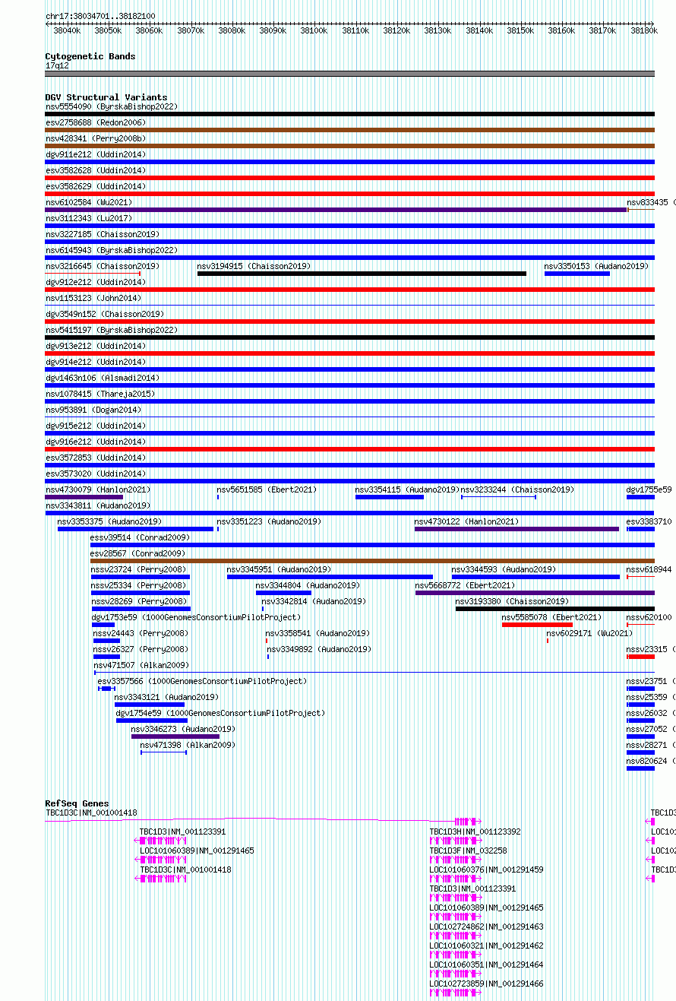Select gene LOC102724862|NM_001291463
The image size is (676, 1001).
pos(487,927)
